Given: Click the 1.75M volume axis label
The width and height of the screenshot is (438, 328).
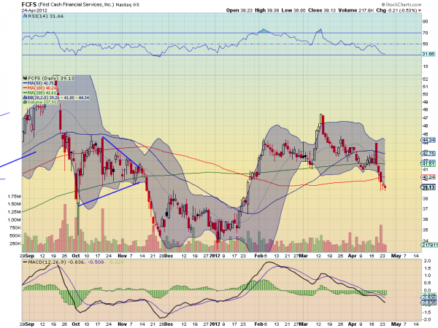Looking at the screenshot, I should 15,196.
